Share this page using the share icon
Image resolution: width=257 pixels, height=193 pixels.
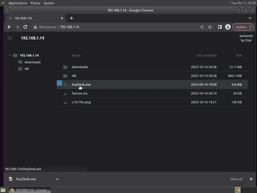(x=202, y=27)
